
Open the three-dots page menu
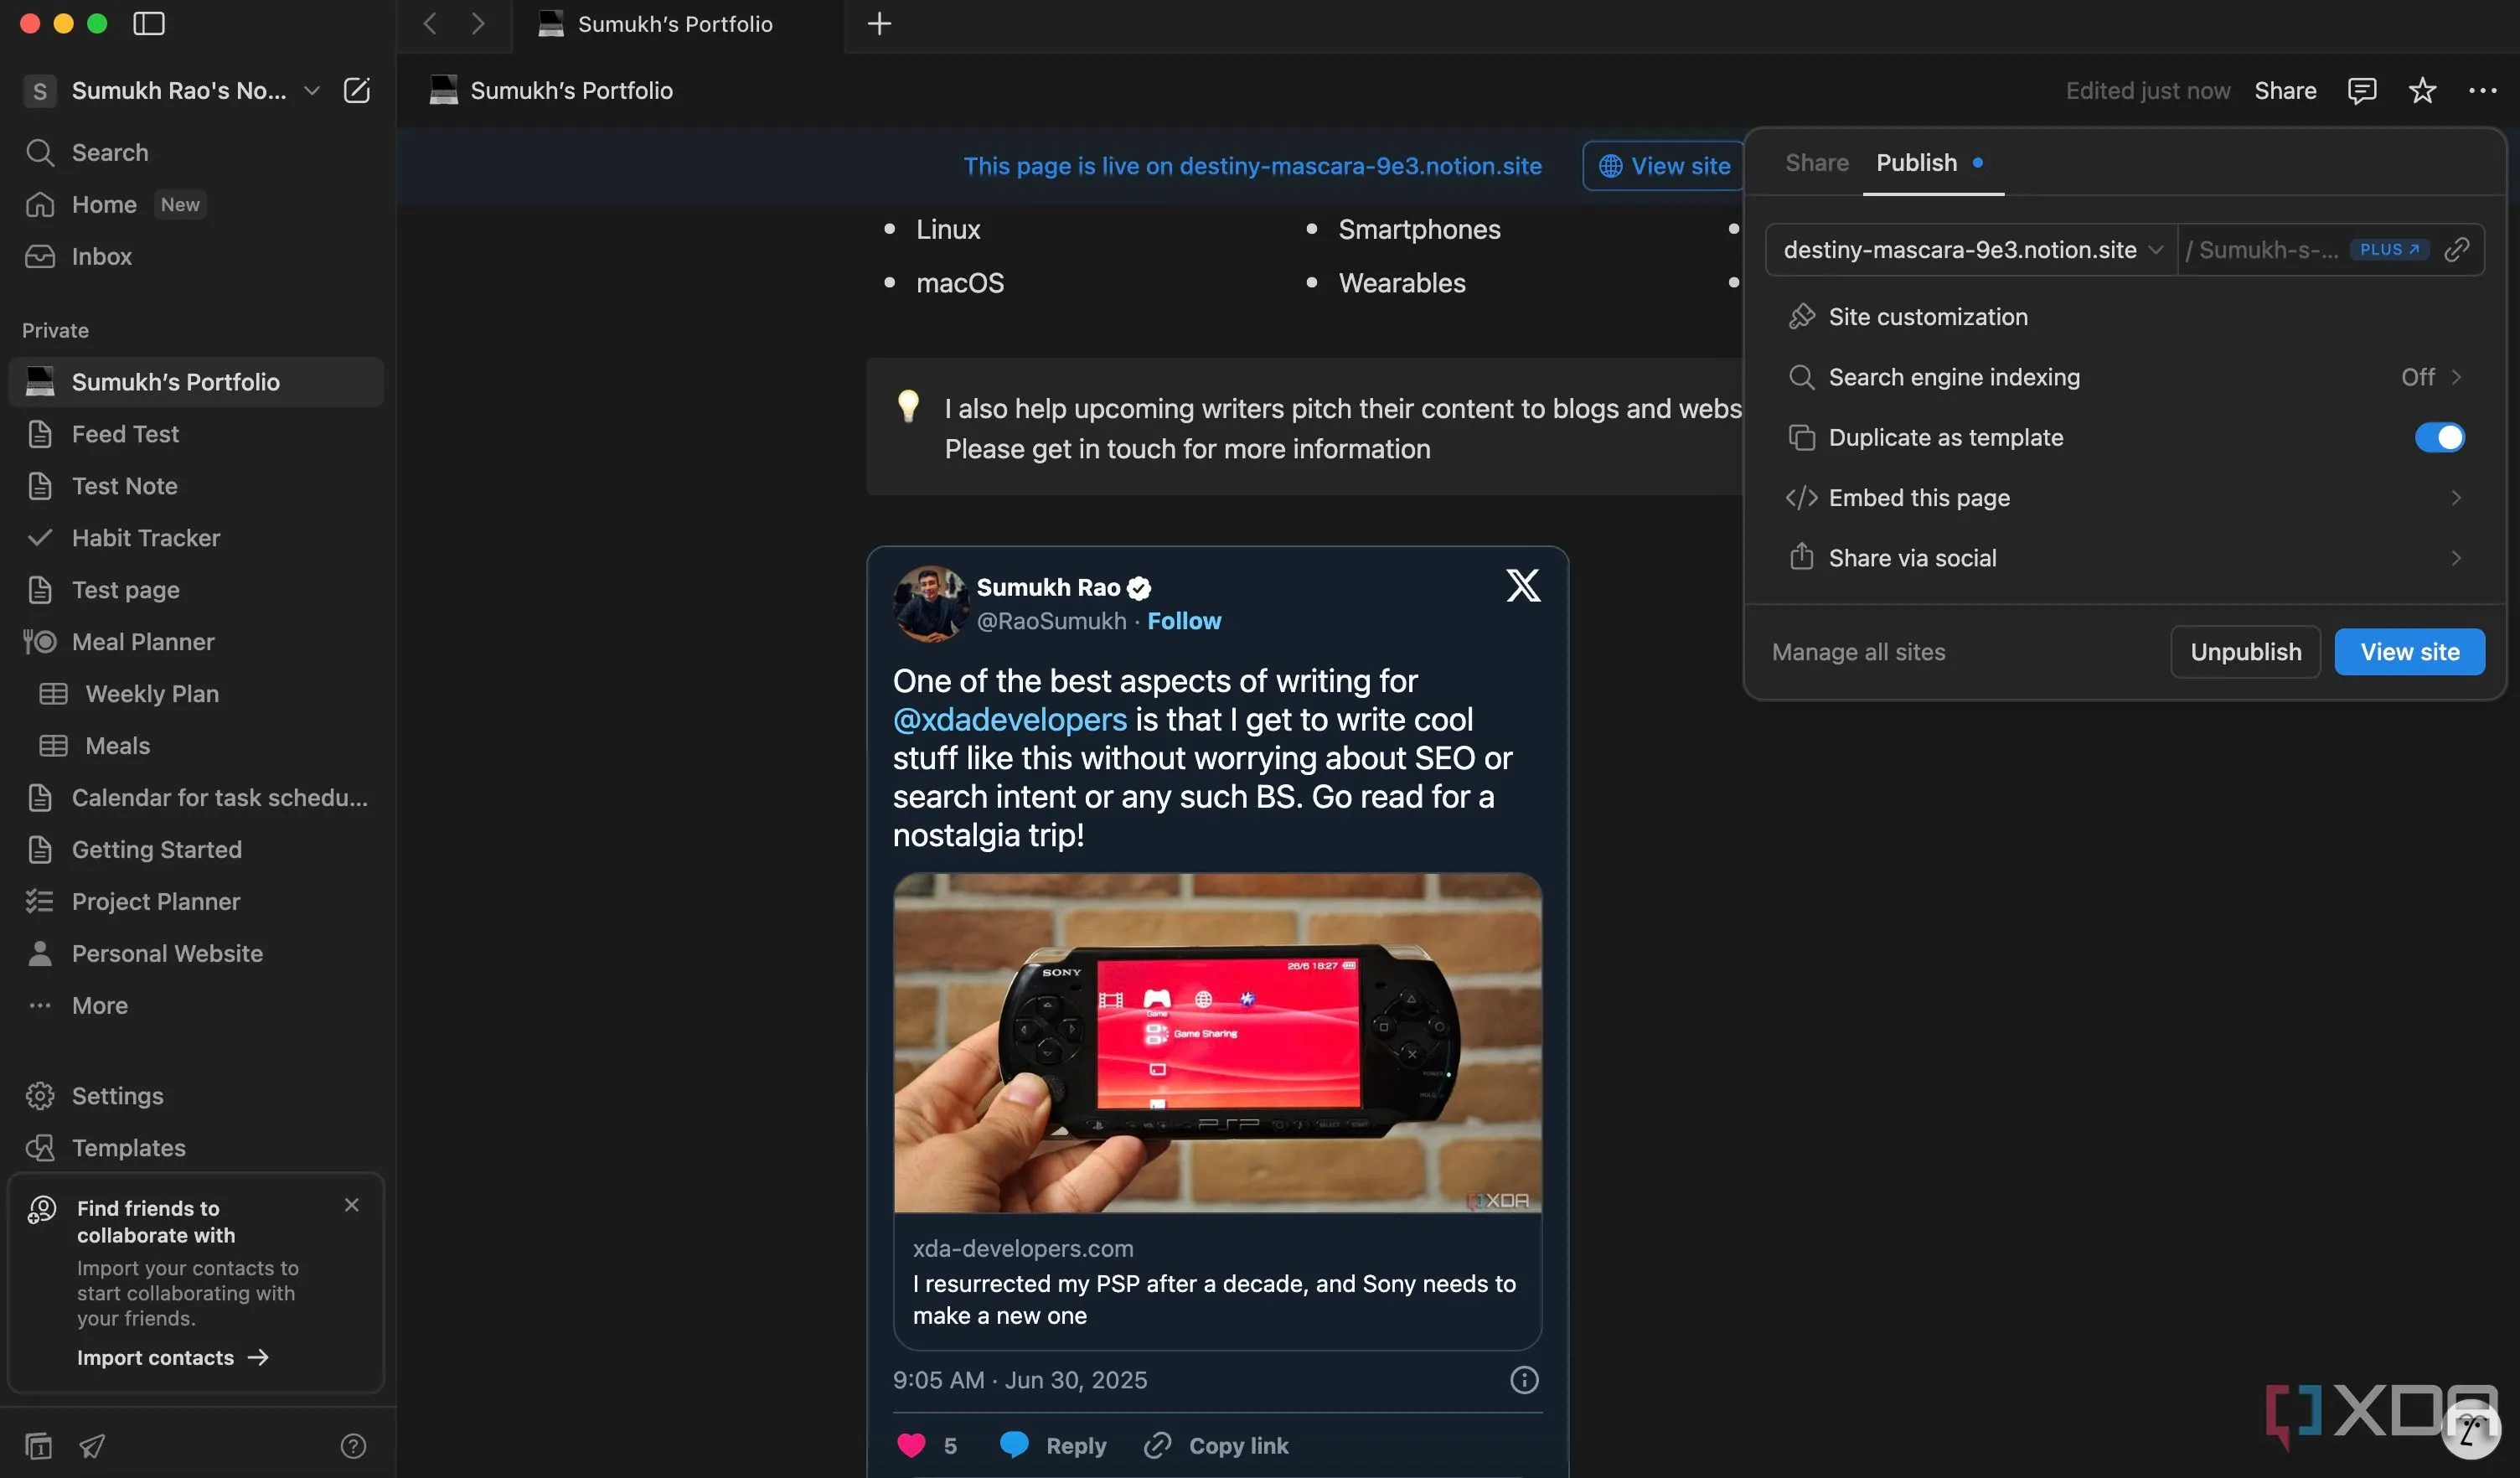[x=2482, y=90]
